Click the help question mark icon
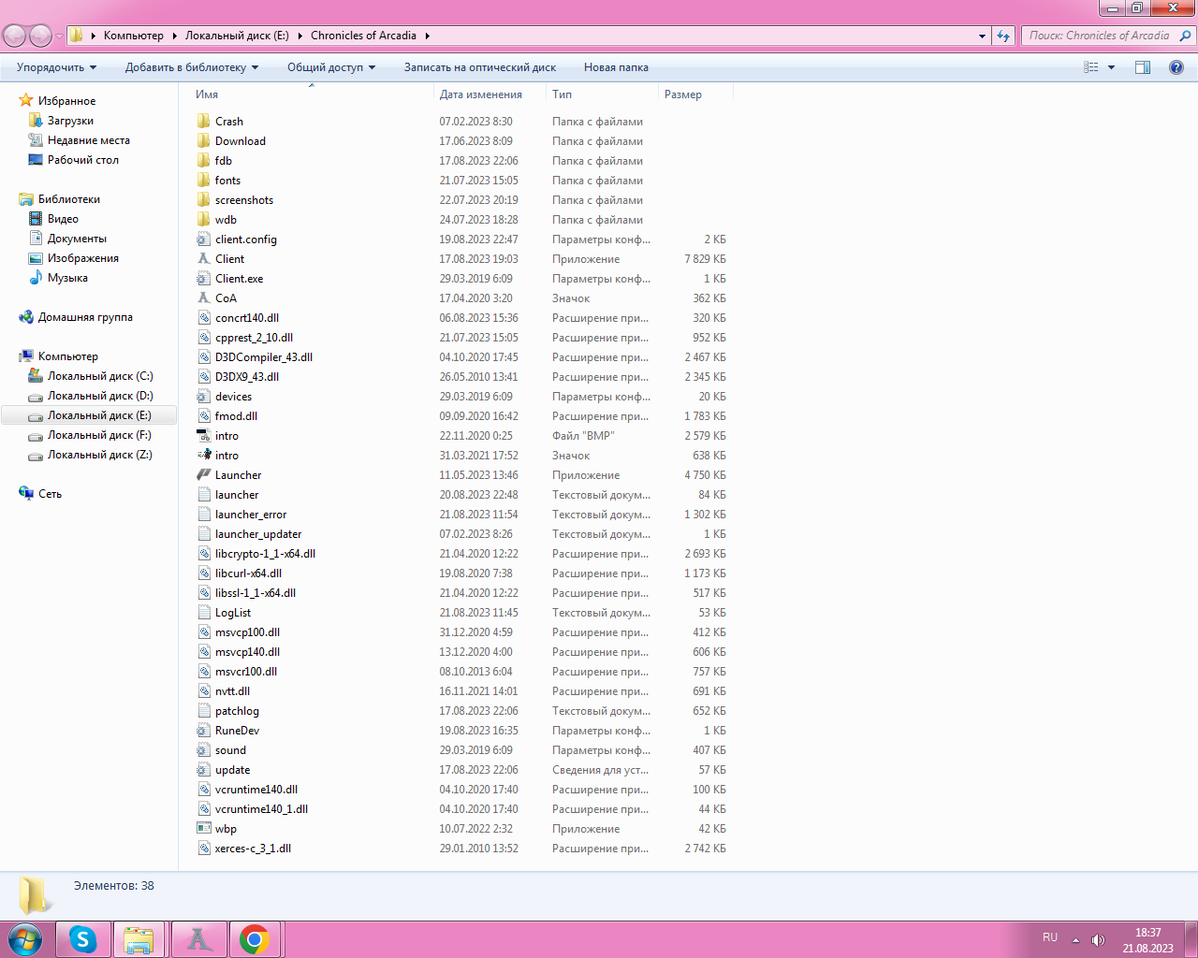Image resolution: width=1198 pixels, height=958 pixels. [x=1176, y=67]
